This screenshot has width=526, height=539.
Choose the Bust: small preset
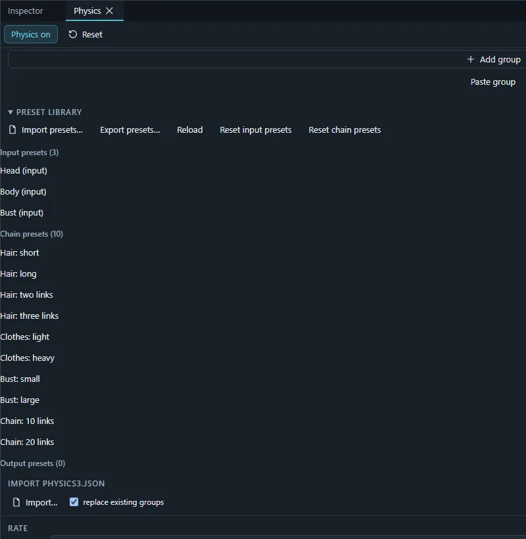[x=20, y=379]
